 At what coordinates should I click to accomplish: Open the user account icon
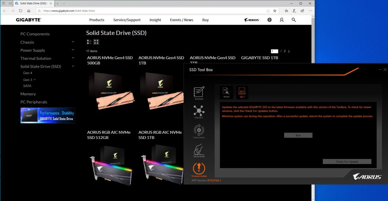282,20
